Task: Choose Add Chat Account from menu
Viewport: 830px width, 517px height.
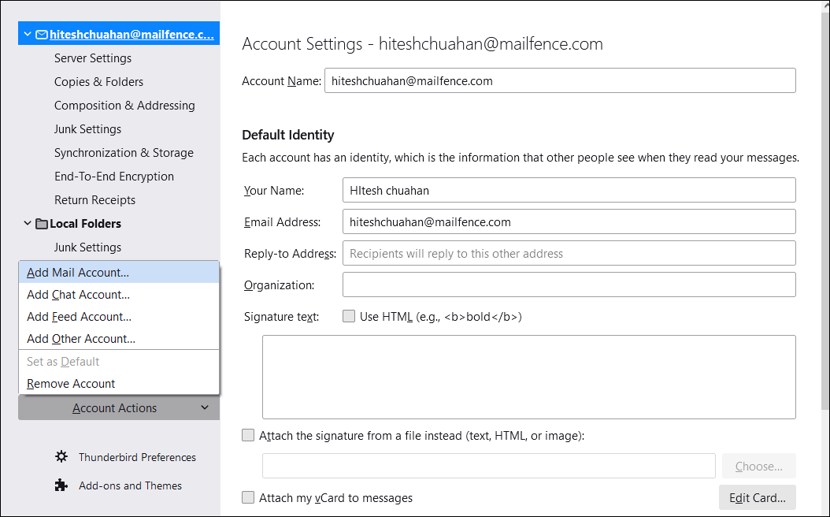Action: click(x=119, y=295)
